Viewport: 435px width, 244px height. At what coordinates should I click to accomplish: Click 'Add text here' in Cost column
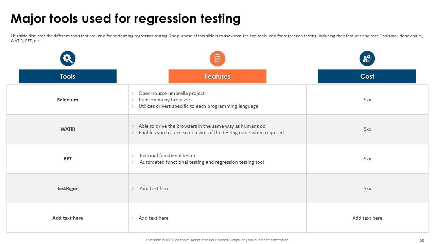(x=367, y=218)
